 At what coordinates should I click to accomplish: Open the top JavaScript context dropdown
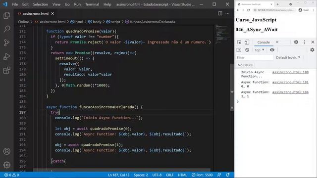260,50
